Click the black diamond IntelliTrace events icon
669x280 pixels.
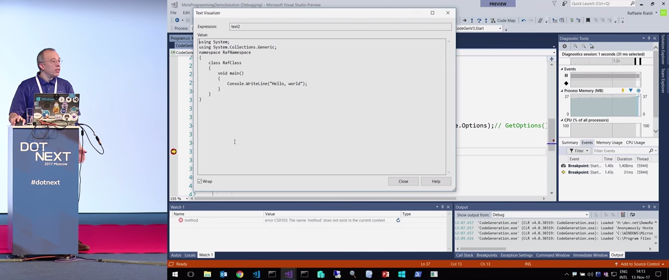[x=566, y=83]
